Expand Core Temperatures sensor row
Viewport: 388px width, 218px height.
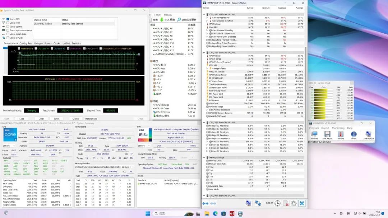[207, 18]
